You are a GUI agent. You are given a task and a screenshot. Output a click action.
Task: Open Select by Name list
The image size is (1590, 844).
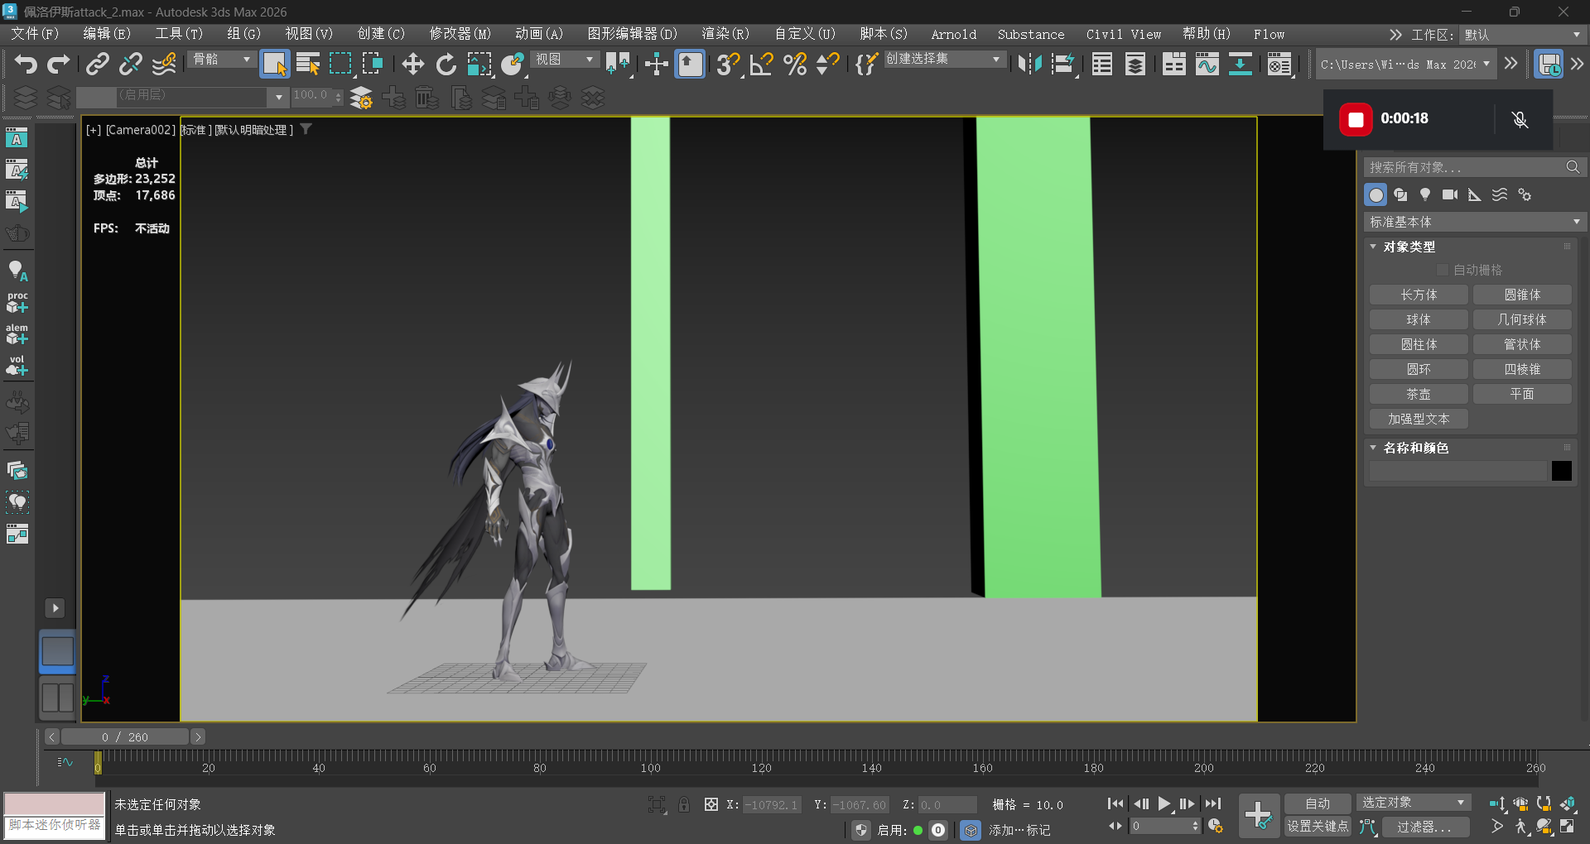click(308, 64)
